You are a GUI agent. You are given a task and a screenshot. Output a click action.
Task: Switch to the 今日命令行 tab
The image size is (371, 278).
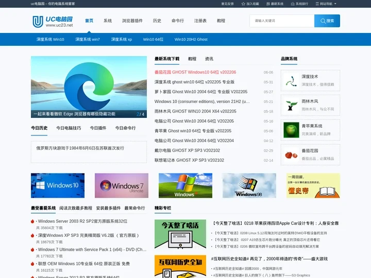[x=125, y=128]
